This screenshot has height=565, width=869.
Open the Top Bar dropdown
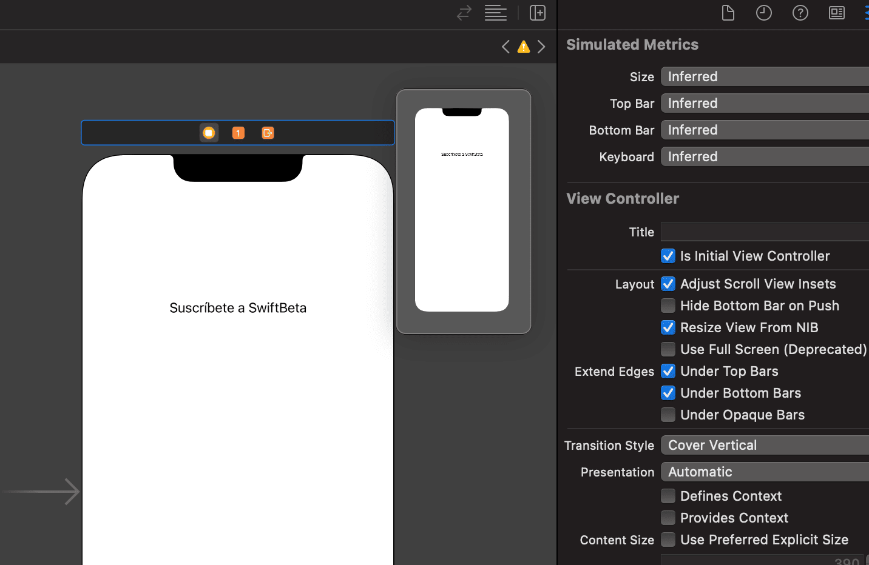point(765,103)
